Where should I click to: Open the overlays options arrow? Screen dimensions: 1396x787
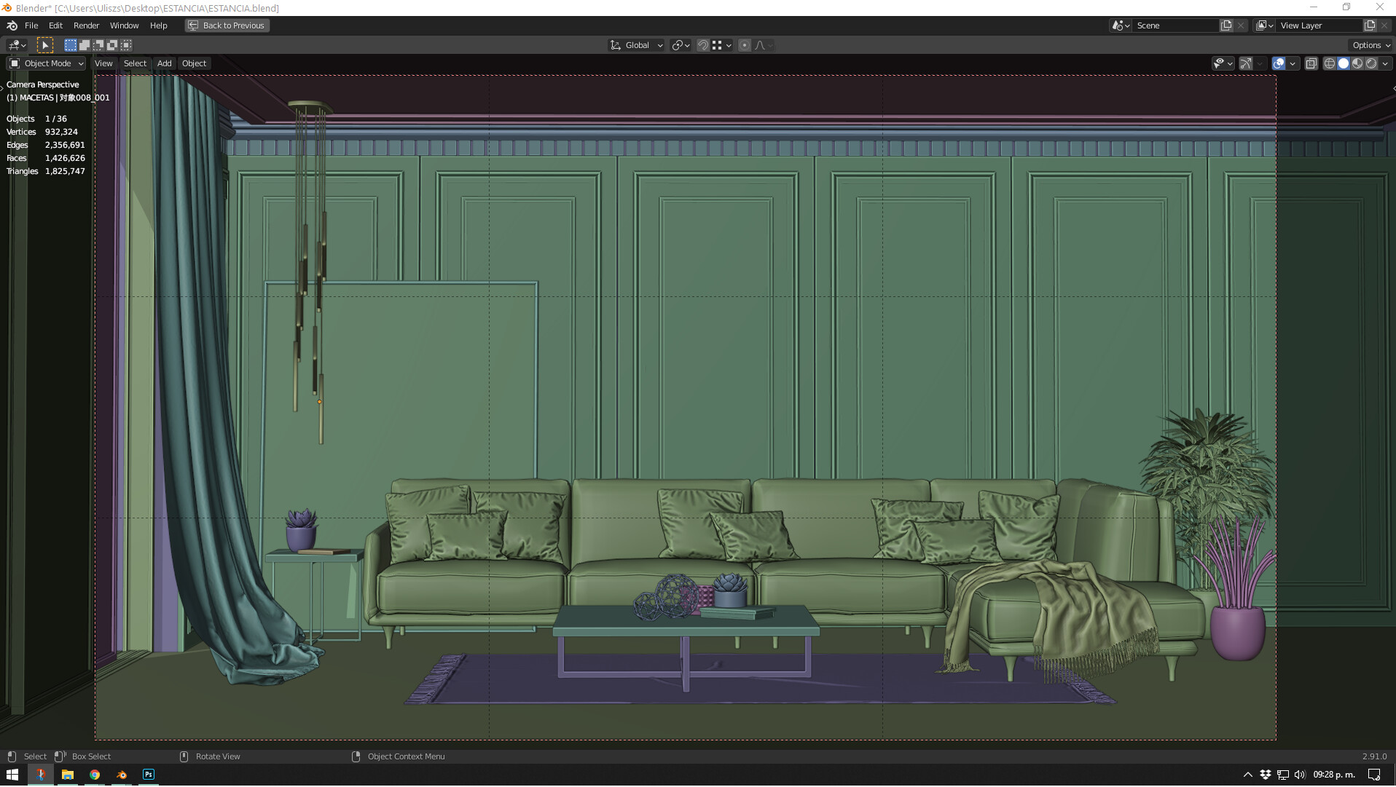[1293, 63]
